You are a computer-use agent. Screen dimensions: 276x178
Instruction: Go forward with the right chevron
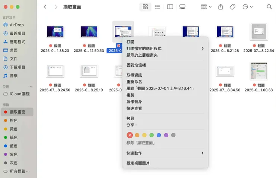pos(56,7)
